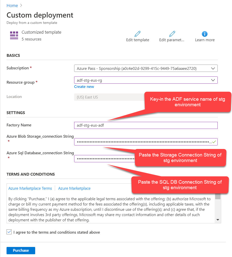The image size is (232, 257).
Task: Select the Azure Marketplace tab
Action: click(x=74, y=188)
